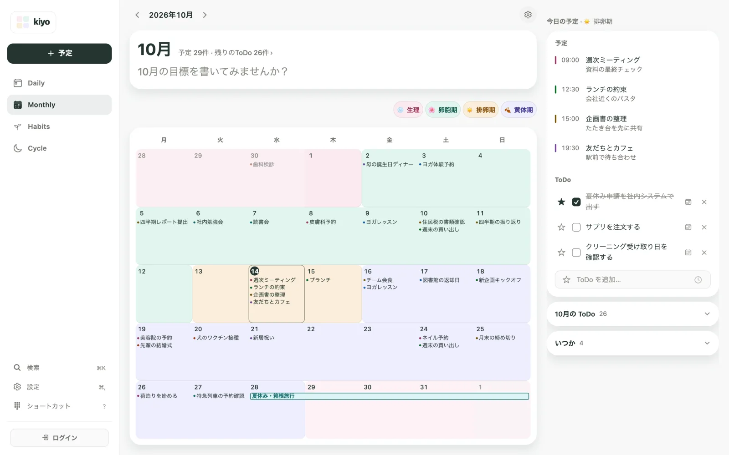Open 住民税の書類確認 event

[x=442, y=222]
